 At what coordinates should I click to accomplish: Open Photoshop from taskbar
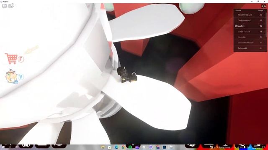tap(164, 147)
